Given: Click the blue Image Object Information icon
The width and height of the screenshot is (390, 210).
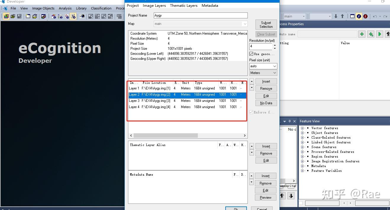Looking at the screenshot, I should pos(359,16).
